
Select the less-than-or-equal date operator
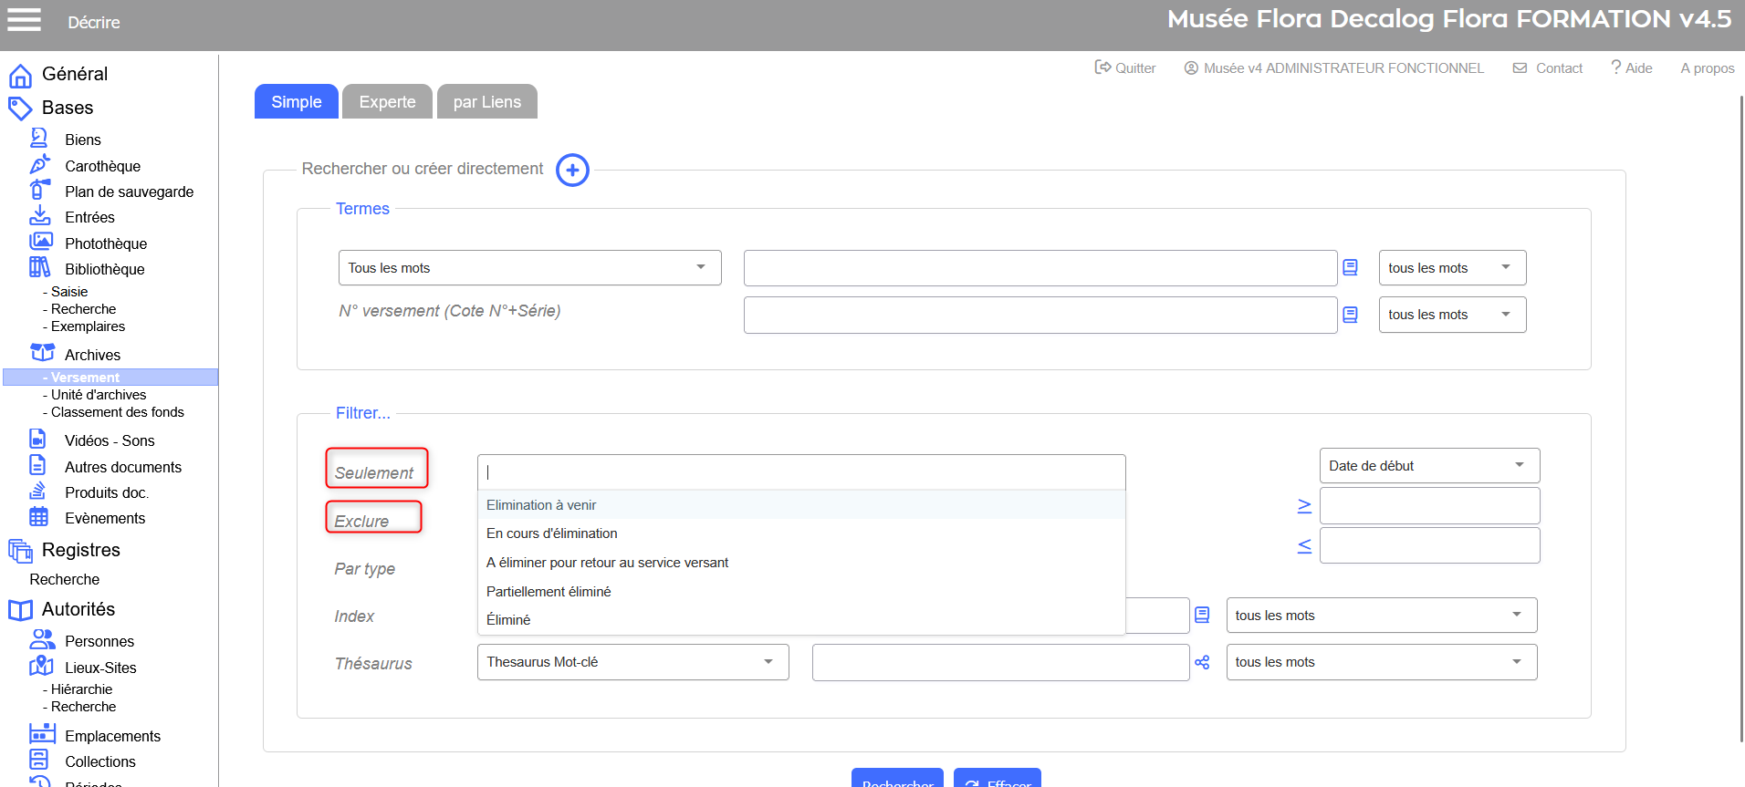(x=1304, y=546)
